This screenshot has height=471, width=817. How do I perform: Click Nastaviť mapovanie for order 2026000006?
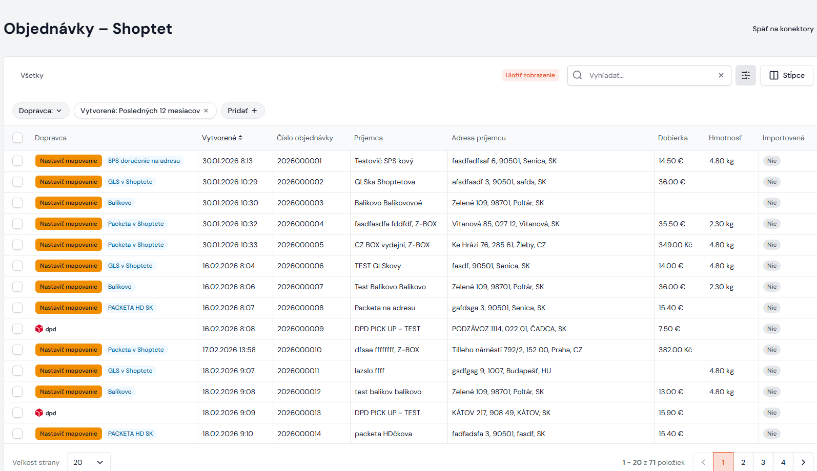pos(69,266)
